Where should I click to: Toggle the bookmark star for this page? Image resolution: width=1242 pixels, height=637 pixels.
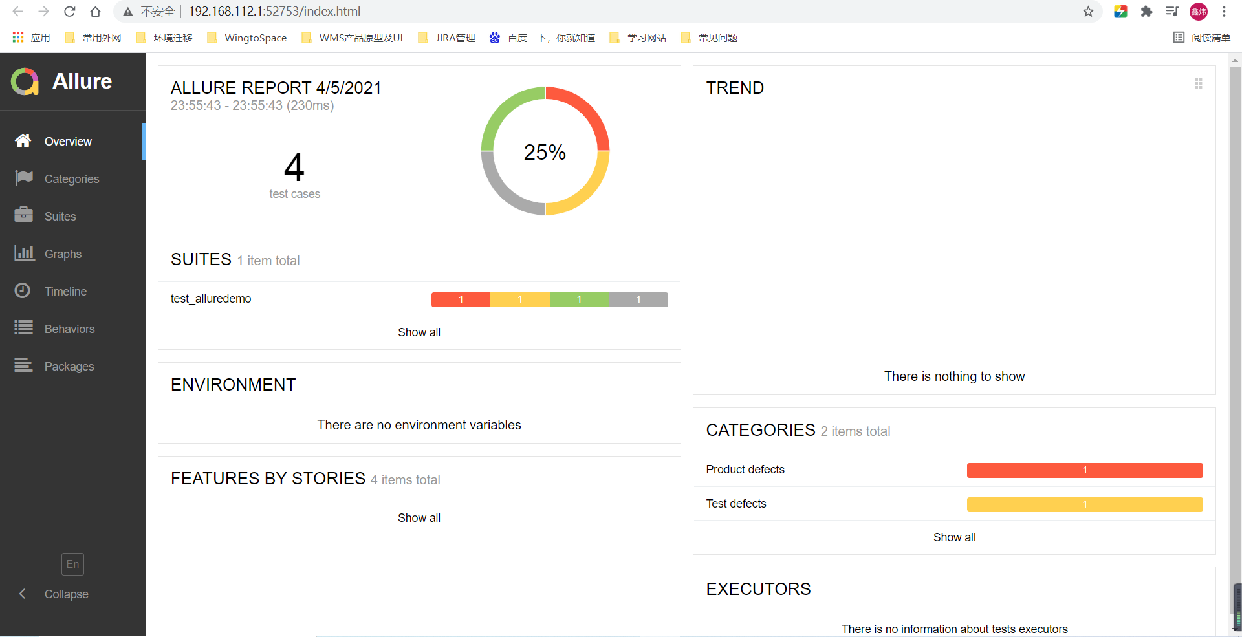1089,11
